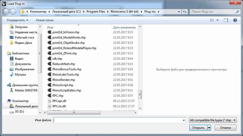
Task: Open the Документы library
Action: [x=20, y=64]
